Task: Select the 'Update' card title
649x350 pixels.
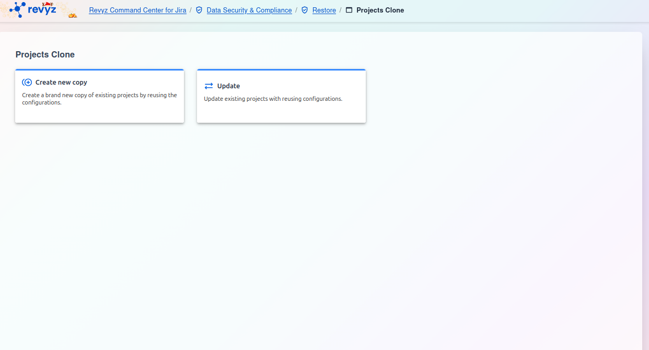Action: tap(228, 86)
